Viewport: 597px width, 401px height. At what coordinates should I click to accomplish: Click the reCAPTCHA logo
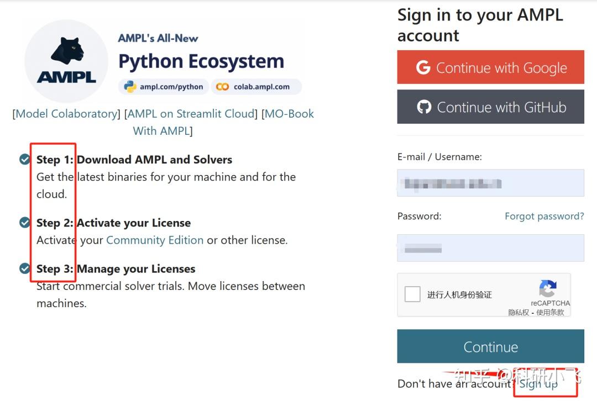(x=548, y=288)
